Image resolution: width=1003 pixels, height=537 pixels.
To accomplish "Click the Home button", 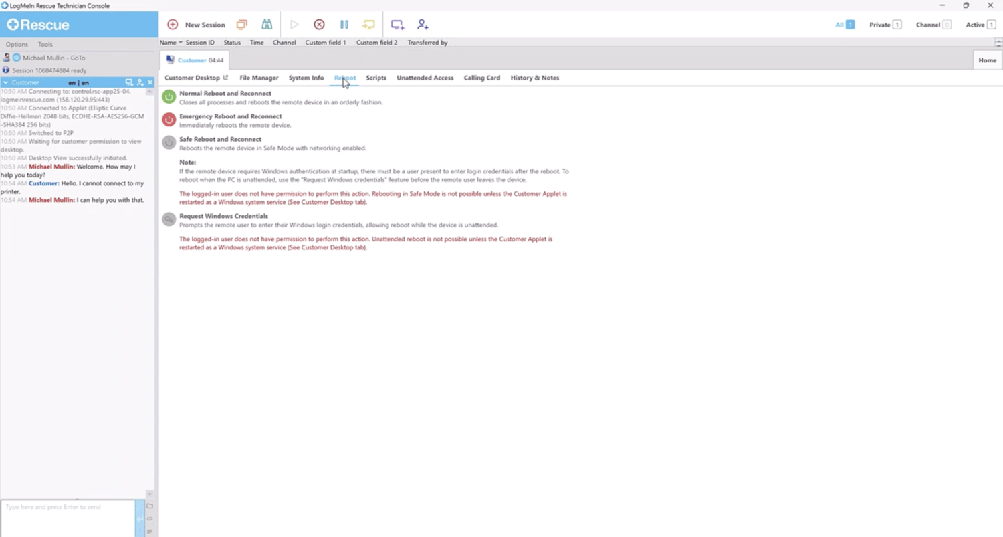I will [x=987, y=60].
